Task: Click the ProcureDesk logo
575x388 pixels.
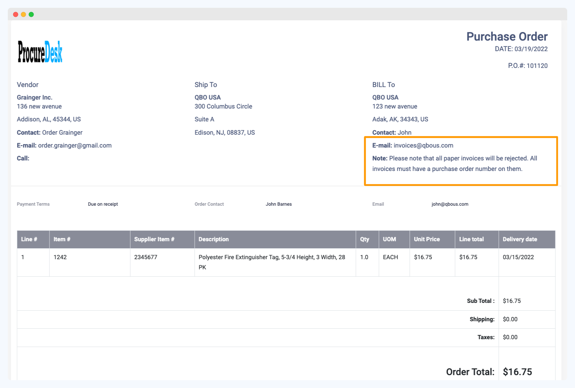Action: point(39,51)
